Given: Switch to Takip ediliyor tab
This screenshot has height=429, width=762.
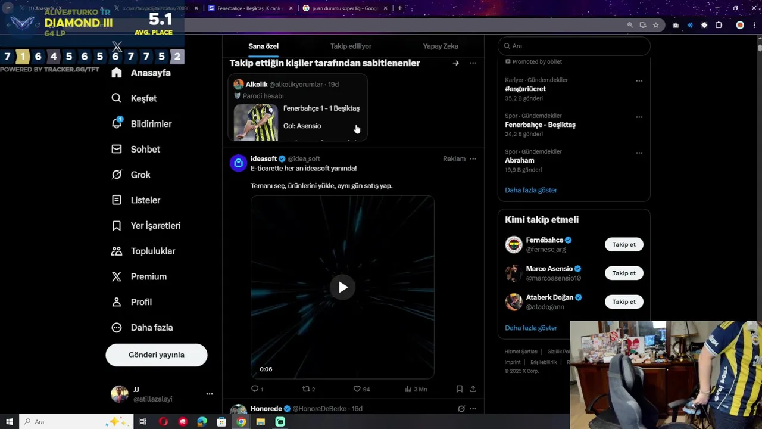Looking at the screenshot, I should [x=351, y=46].
